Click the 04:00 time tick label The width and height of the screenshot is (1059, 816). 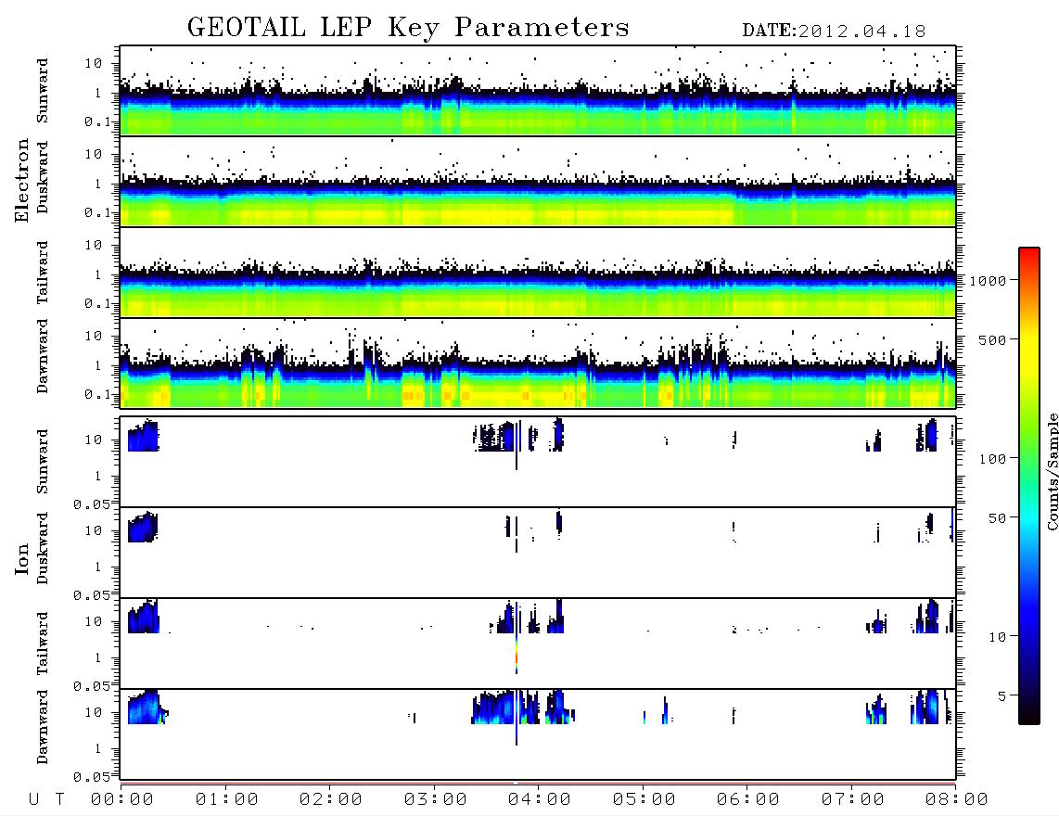(540, 799)
